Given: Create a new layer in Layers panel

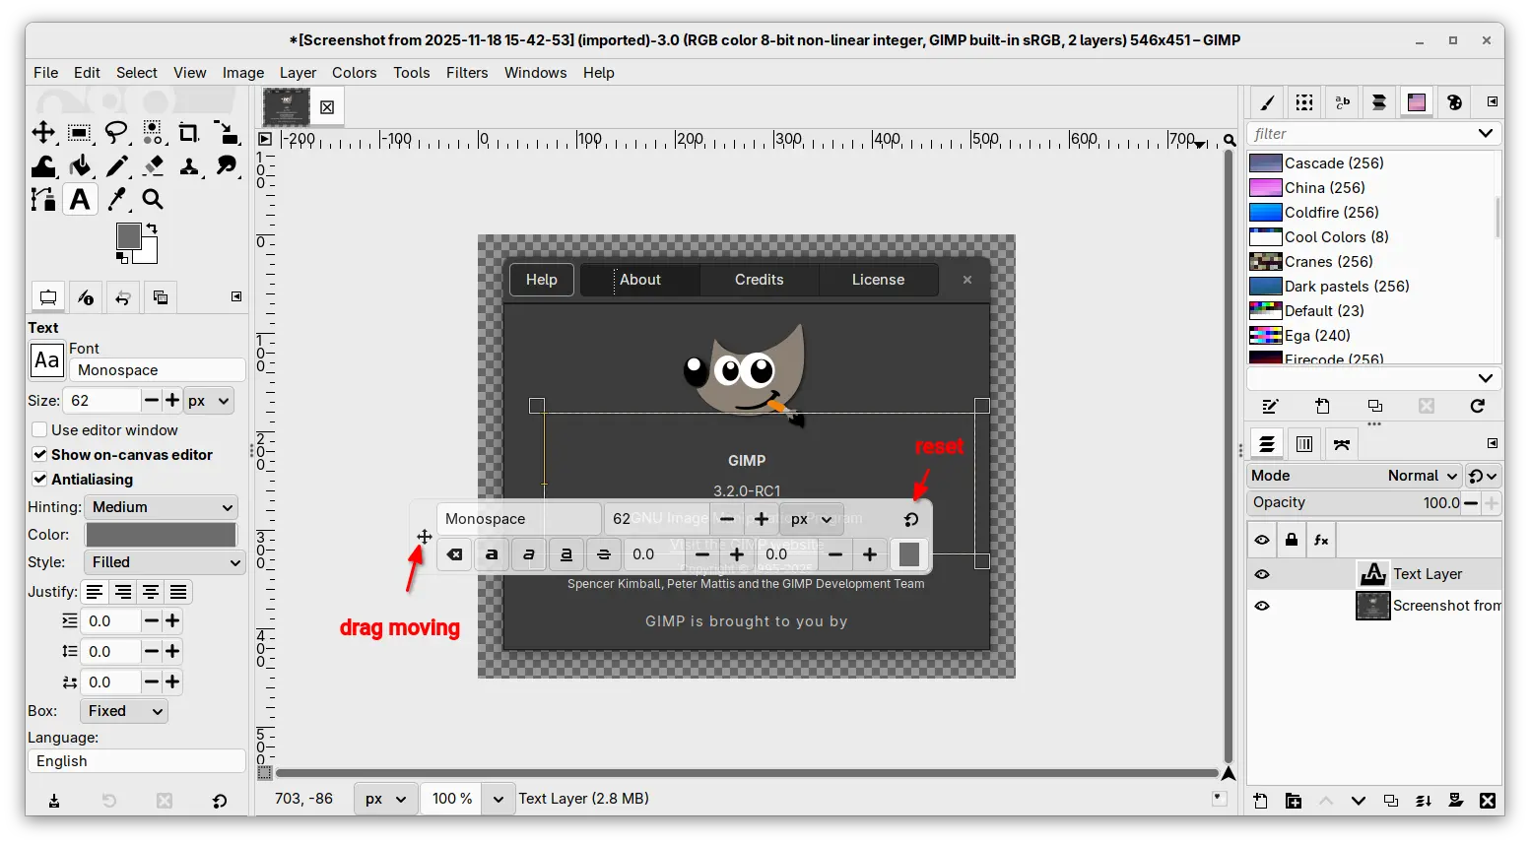Looking at the screenshot, I should (1260, 801).
